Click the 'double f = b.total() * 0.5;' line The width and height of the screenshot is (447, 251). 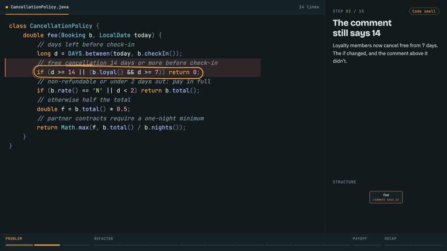pos(83,109)
